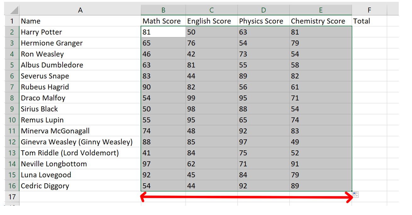This screenshot has height=215, width=412.
Task: Select column B header
Action: [163, 10]
